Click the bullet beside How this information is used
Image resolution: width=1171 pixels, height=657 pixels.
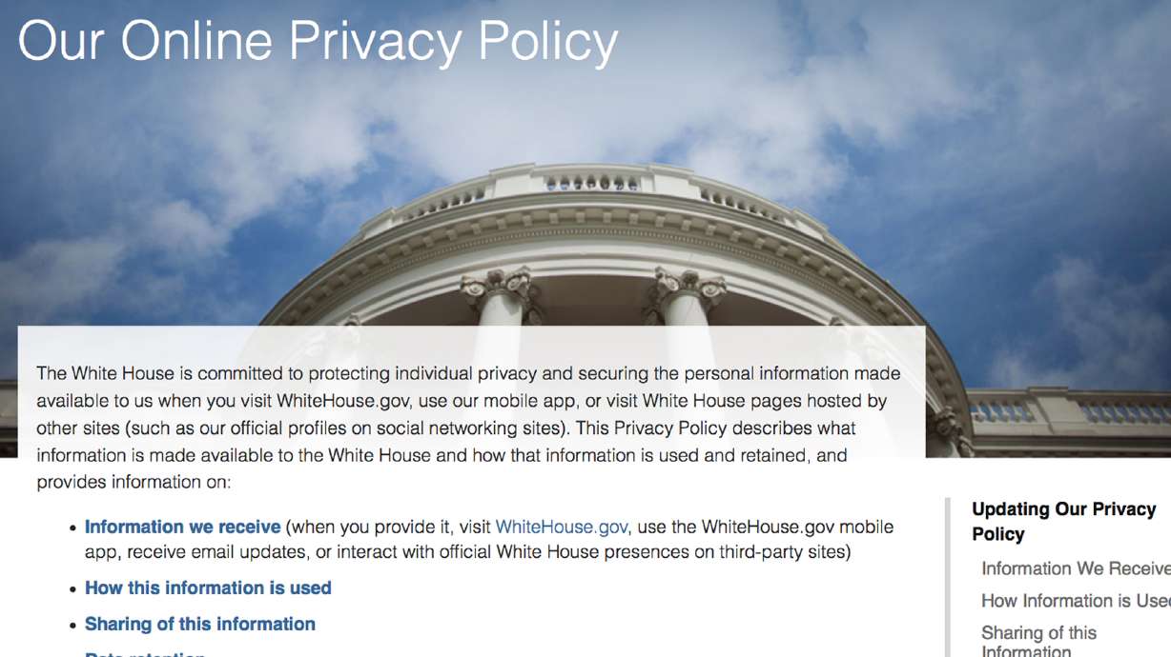(73, 588)
